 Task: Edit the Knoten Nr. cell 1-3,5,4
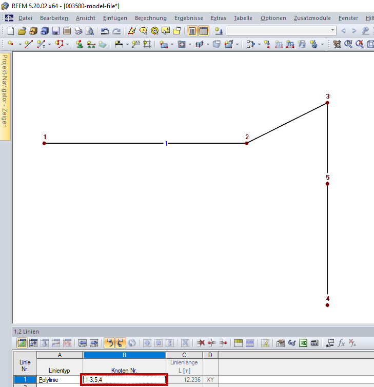[124, 380]
